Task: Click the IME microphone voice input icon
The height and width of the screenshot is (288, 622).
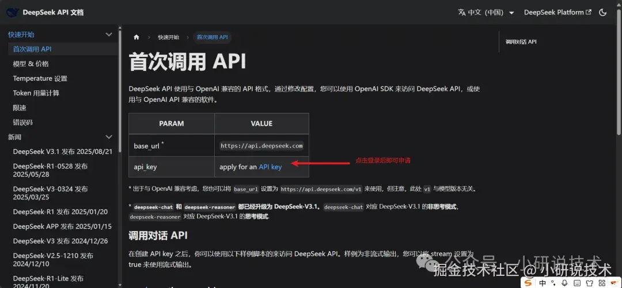Action: click(x=565, y=283)
